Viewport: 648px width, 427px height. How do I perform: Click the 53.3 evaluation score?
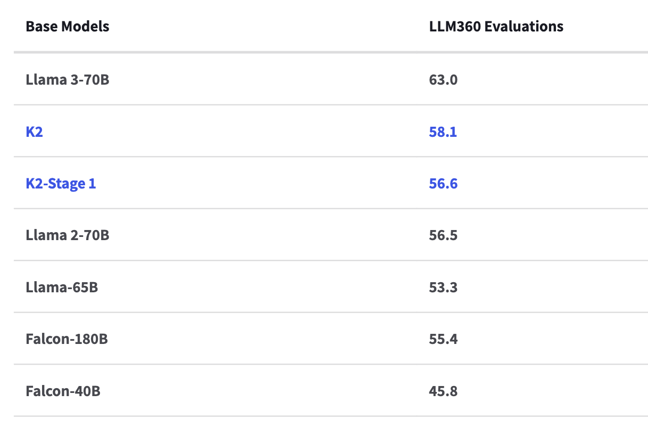[443, 288]
